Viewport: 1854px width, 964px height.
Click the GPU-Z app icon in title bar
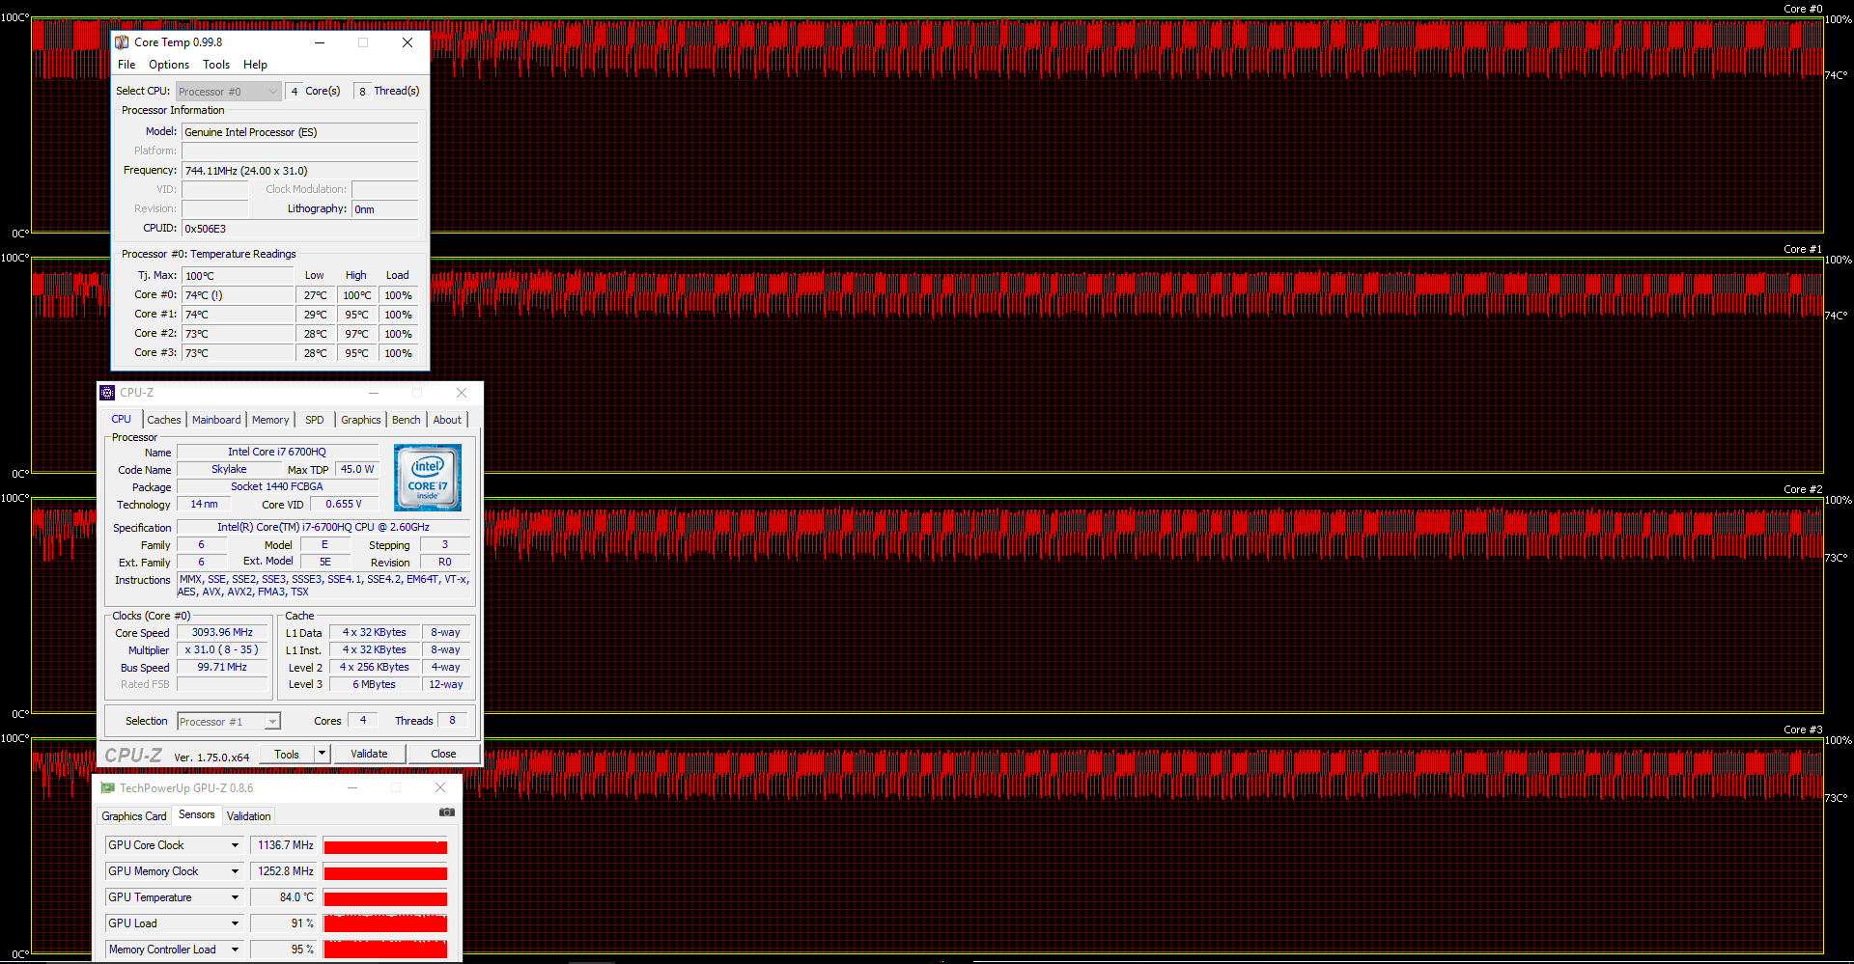pyautogui.click(x=107, y=788)
